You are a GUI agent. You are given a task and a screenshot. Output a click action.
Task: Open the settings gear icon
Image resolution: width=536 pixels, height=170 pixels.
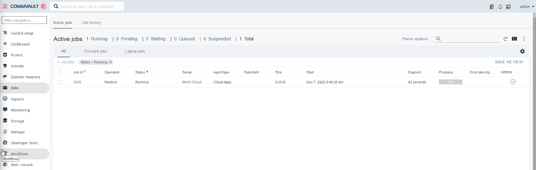522,51
